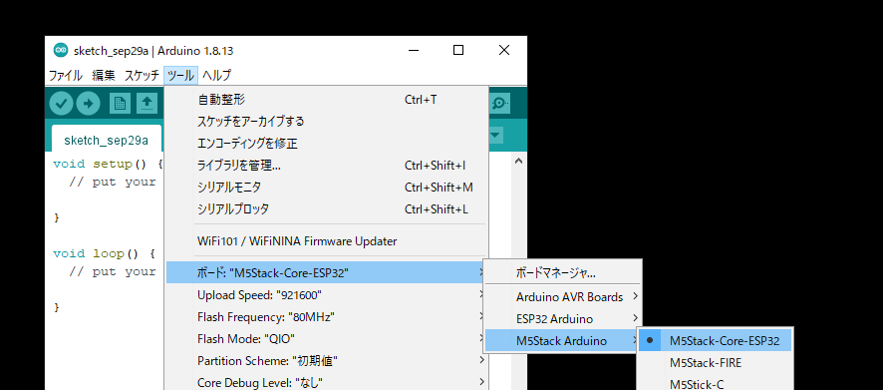Image resolution: width=883 pixels, height=390 pixels.
Task: Open ライブラリを管理... from the menu
Action: (327, 166)
